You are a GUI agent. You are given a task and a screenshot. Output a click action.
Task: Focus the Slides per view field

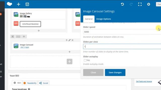[x=122, y=46]
